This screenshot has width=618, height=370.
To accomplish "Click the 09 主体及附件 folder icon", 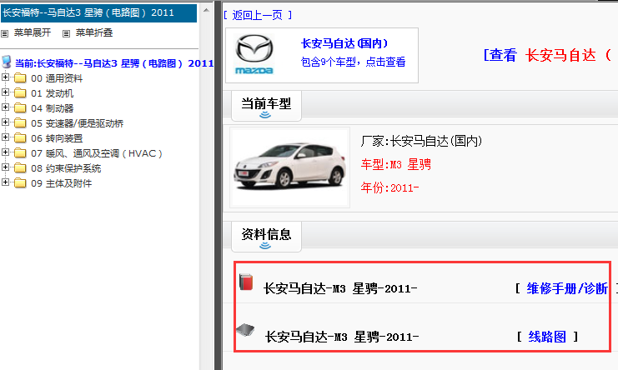I will [x=20, y=182].
